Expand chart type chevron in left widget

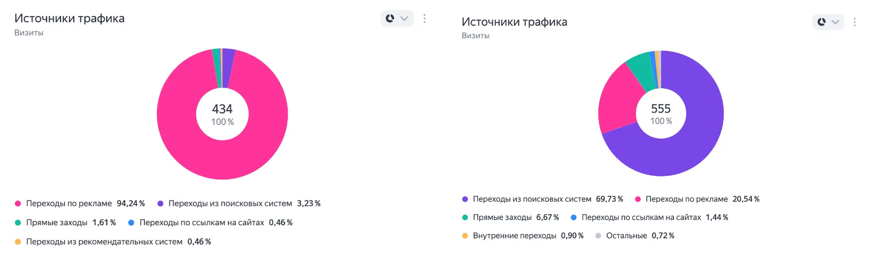[404, 18]
